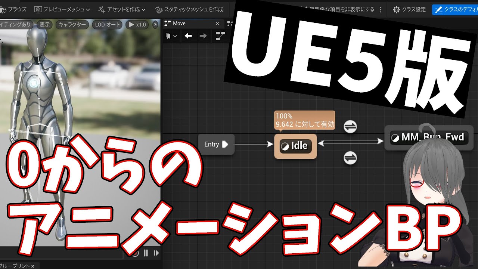Navigate back with the left arrow
The width and height of the screenshot is (478, 269).
[188, 36]
